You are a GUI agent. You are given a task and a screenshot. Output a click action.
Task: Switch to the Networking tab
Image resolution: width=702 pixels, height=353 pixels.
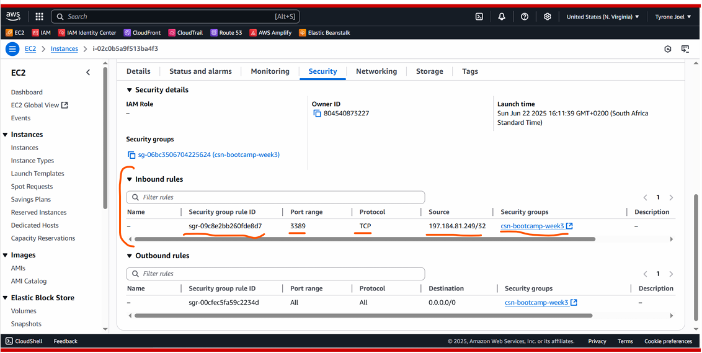coord(376,71)
